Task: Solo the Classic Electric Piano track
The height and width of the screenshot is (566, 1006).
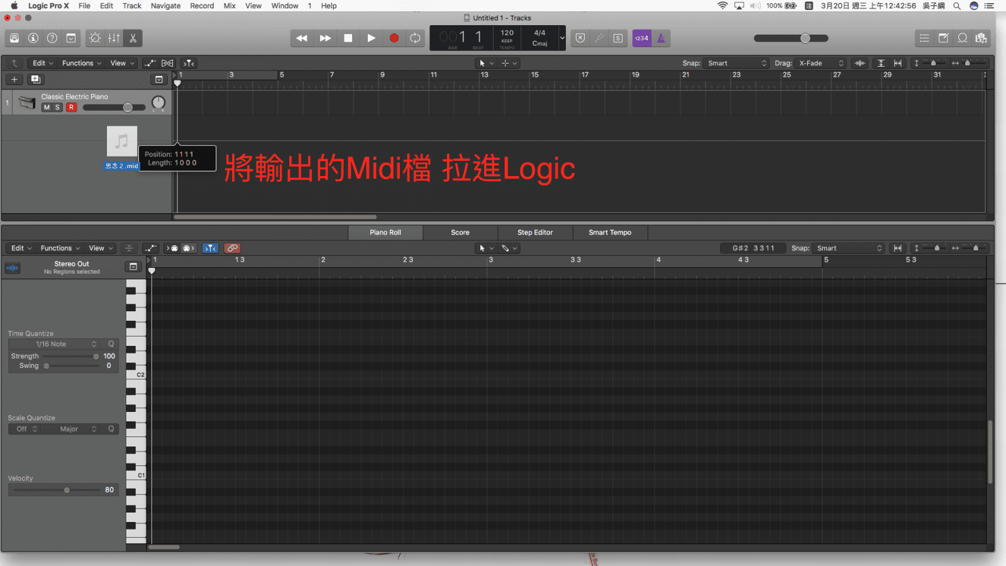Action: 57,108
